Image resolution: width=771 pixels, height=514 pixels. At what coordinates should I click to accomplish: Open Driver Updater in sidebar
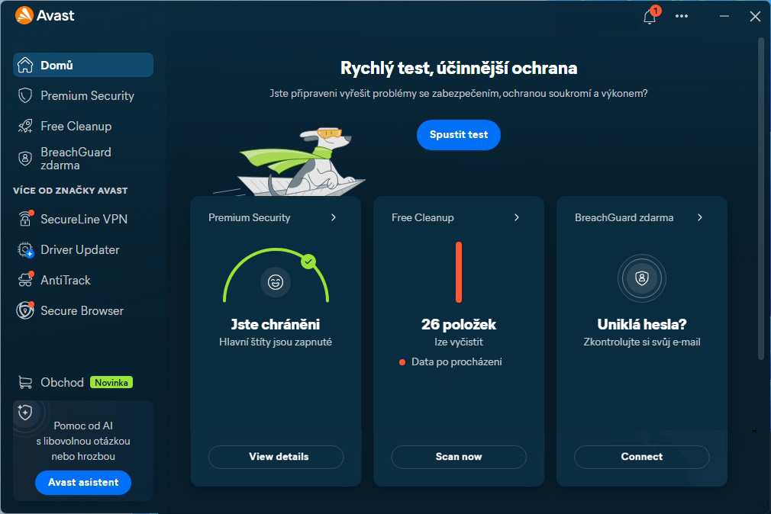coord(83,249)
